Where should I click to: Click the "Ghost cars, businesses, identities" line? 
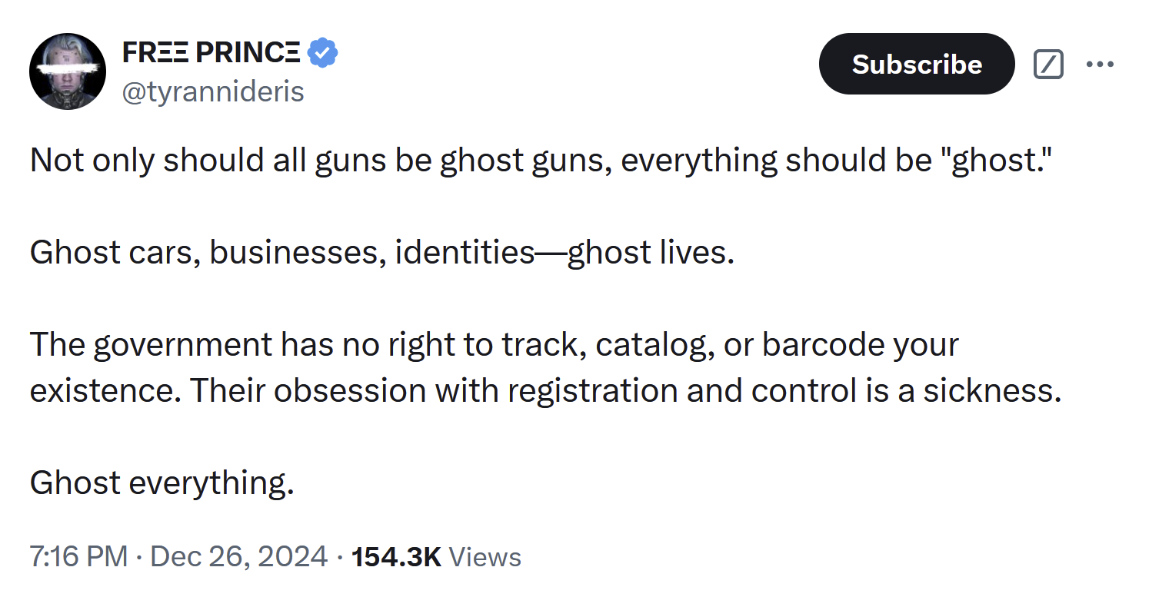[281, 252]
